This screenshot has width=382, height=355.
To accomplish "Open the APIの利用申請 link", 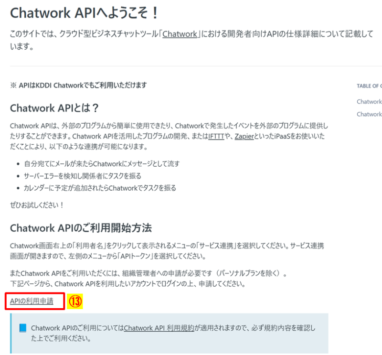I will [32, 301].
